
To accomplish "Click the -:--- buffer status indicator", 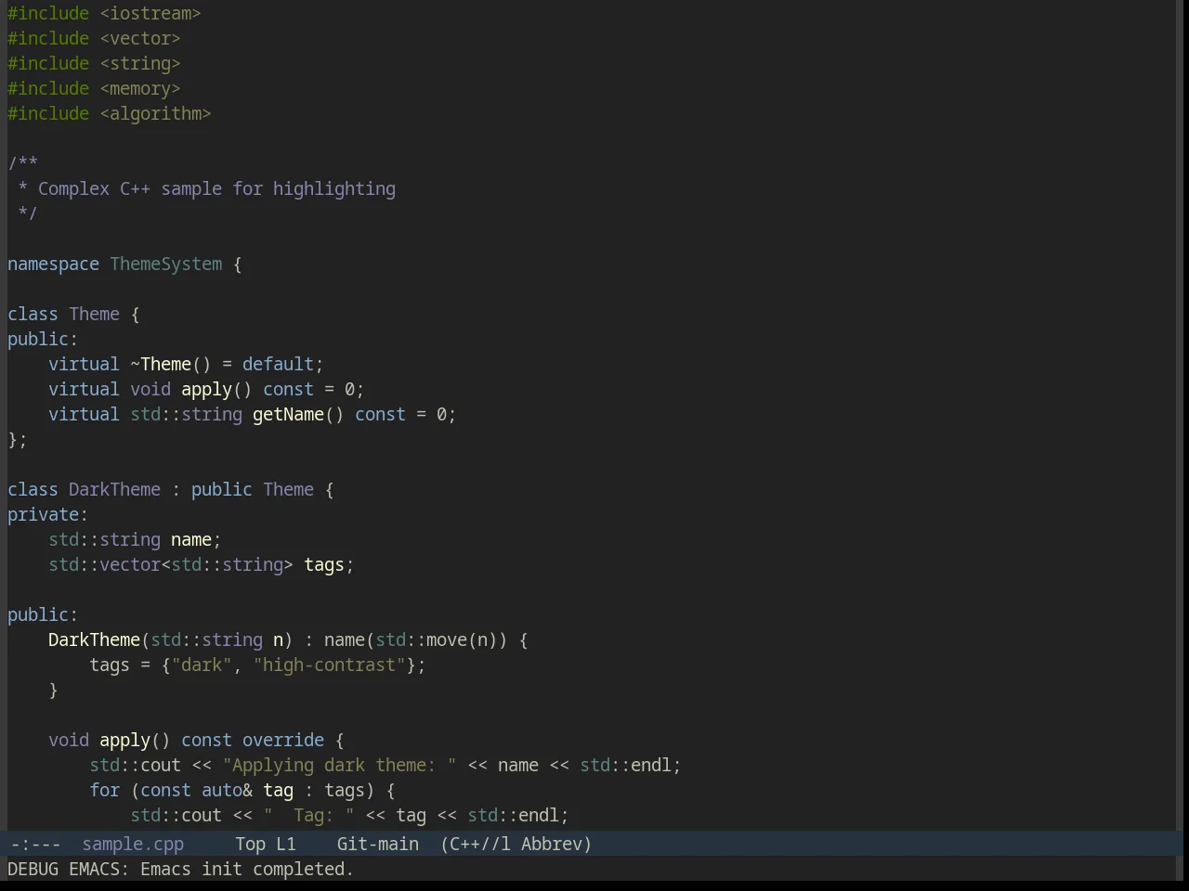I will (35, 844).
